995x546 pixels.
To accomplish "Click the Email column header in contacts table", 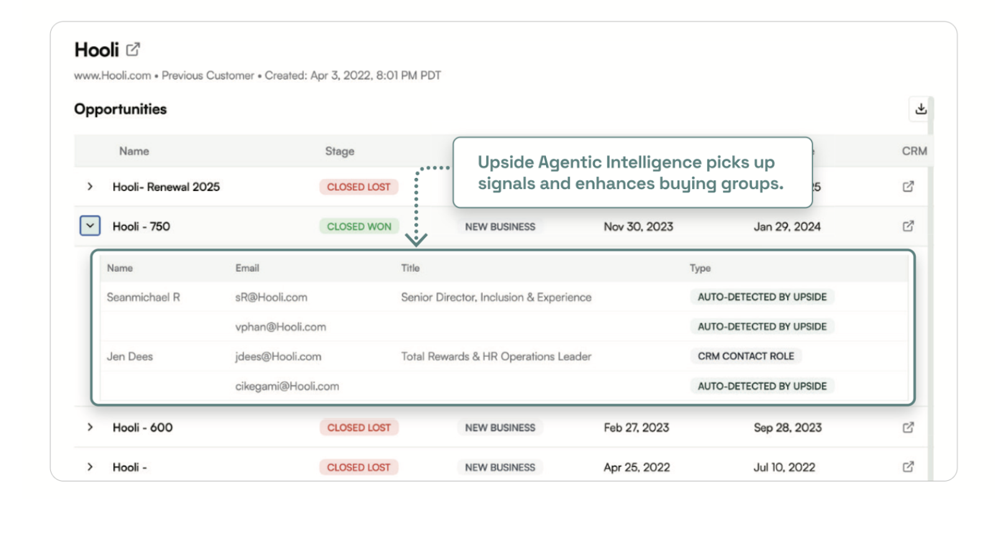I will click(x=247, y=268).
